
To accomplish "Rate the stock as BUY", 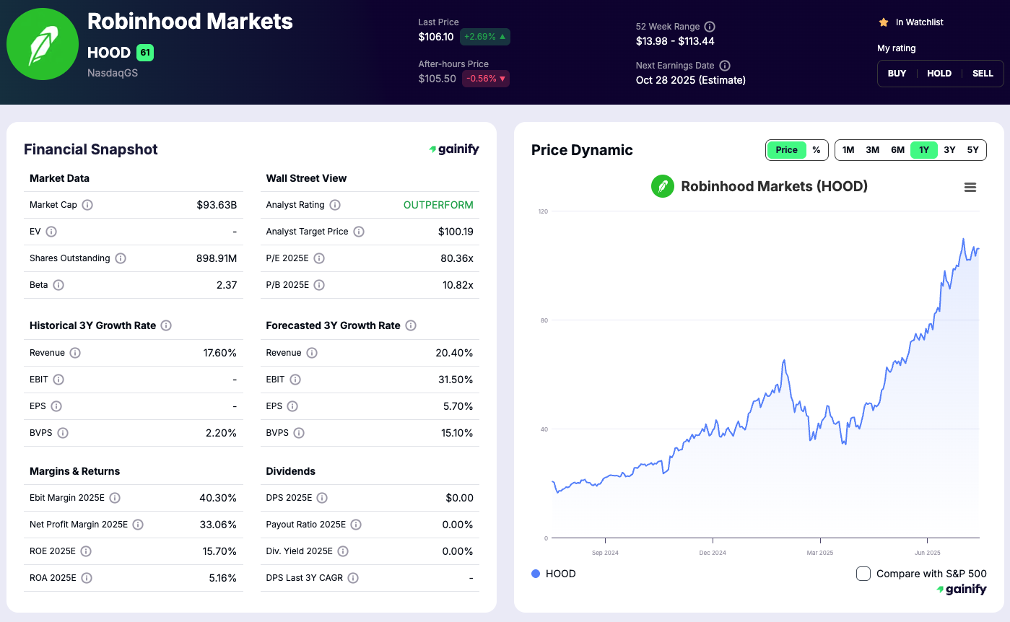I will (897, 74).
